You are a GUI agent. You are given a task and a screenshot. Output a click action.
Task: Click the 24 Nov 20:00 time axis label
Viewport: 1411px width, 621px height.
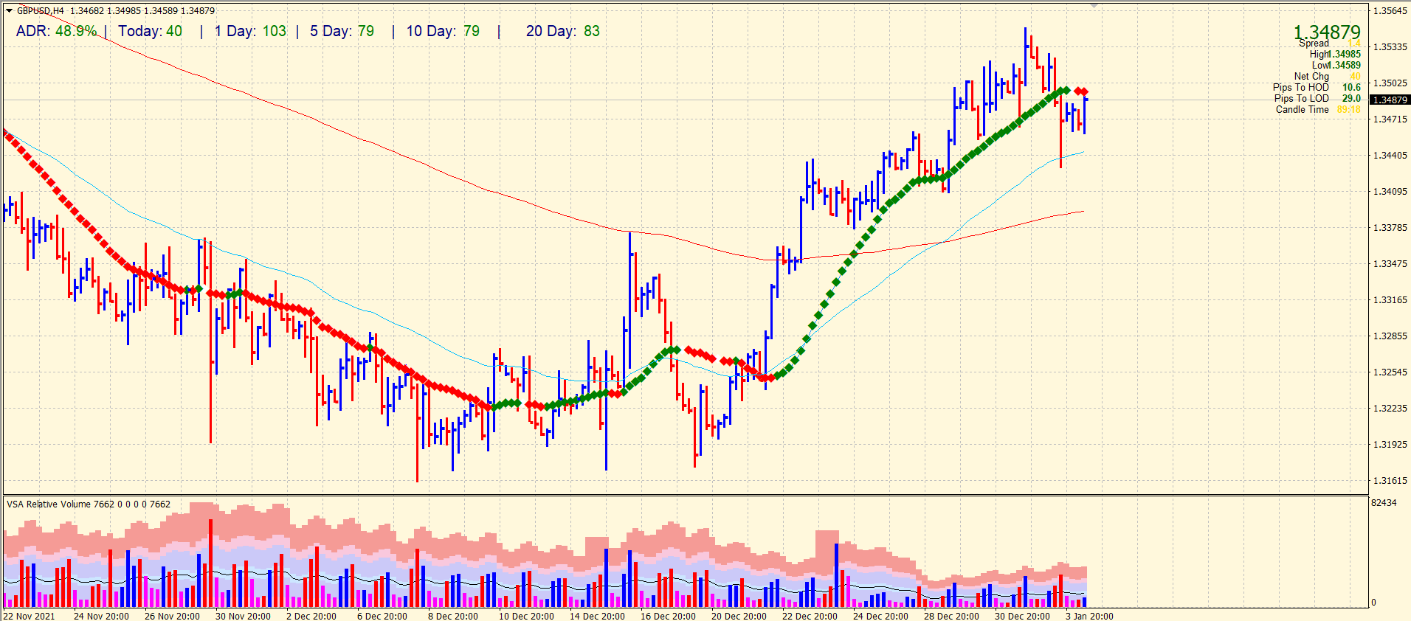tap(101, 617)
